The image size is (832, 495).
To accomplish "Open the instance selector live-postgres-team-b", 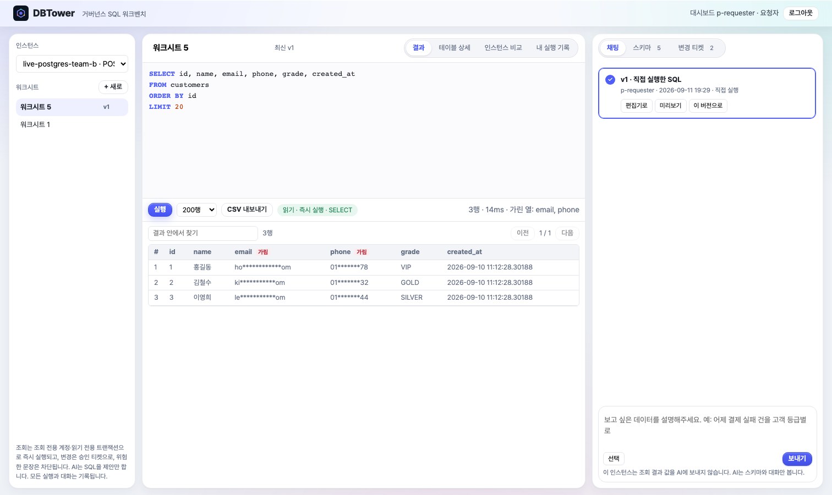I will (x=72, y=64).
